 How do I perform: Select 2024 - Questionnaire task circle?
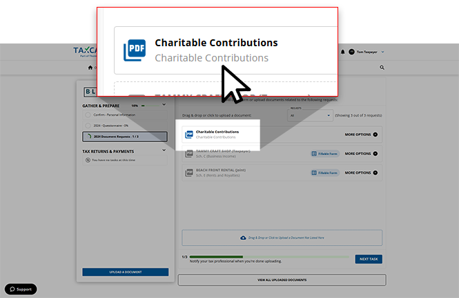pos(88,126)
